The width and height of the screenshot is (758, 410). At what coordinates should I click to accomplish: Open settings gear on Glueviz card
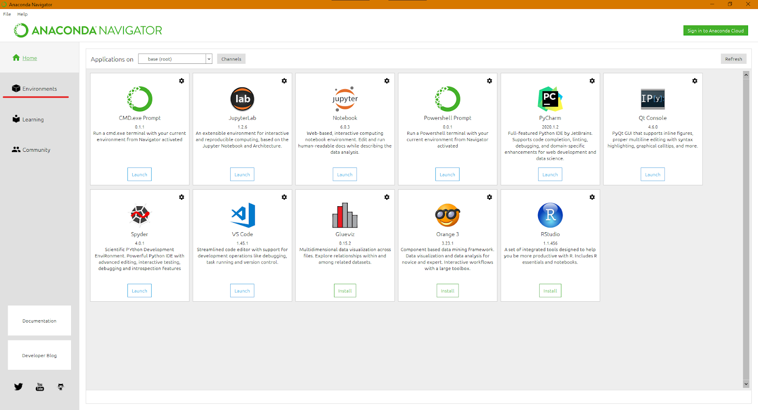(387, 197)
